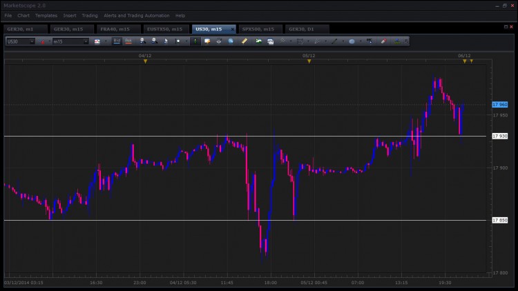Expand the fan lines arrow

tap(325, 41)
